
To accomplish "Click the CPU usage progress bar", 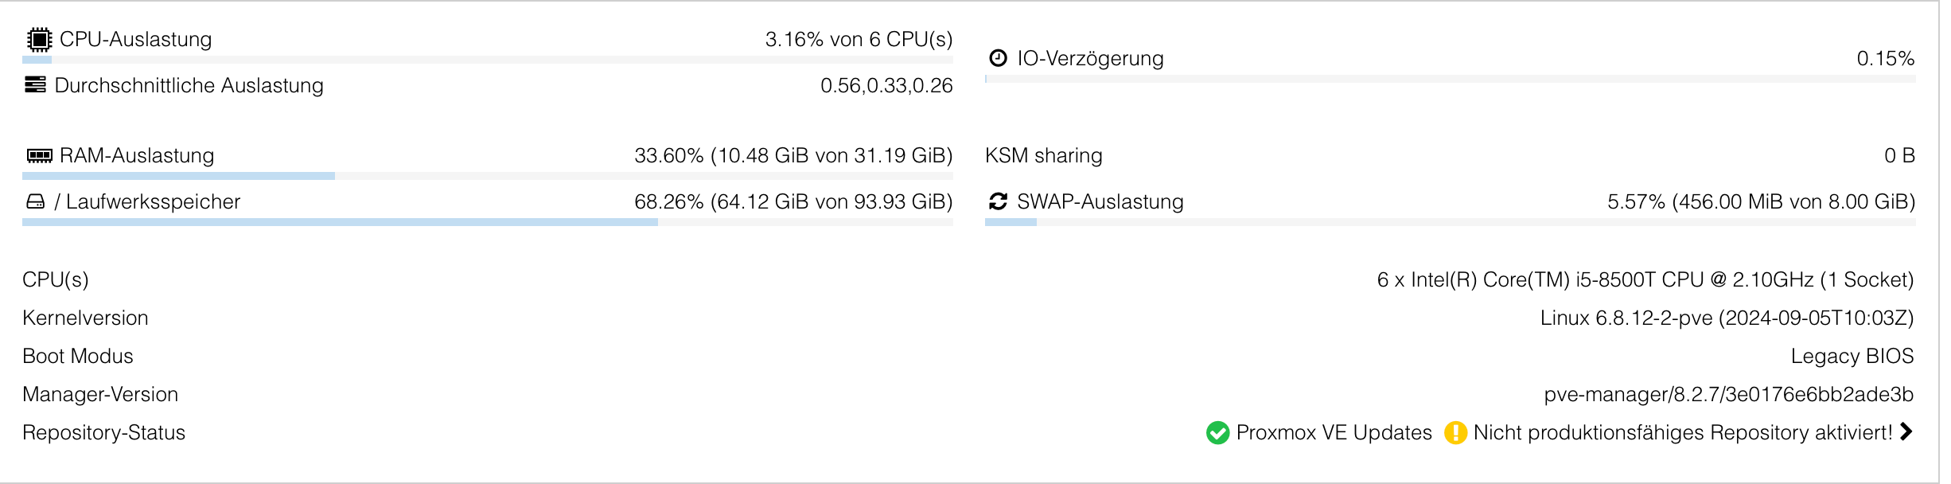I will point(487,60).
